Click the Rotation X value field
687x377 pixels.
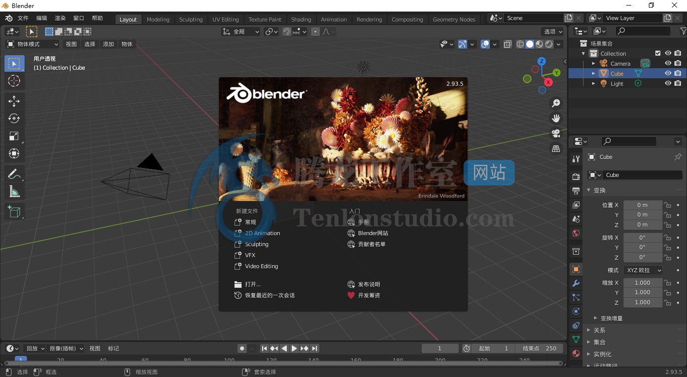pos(643,238)
